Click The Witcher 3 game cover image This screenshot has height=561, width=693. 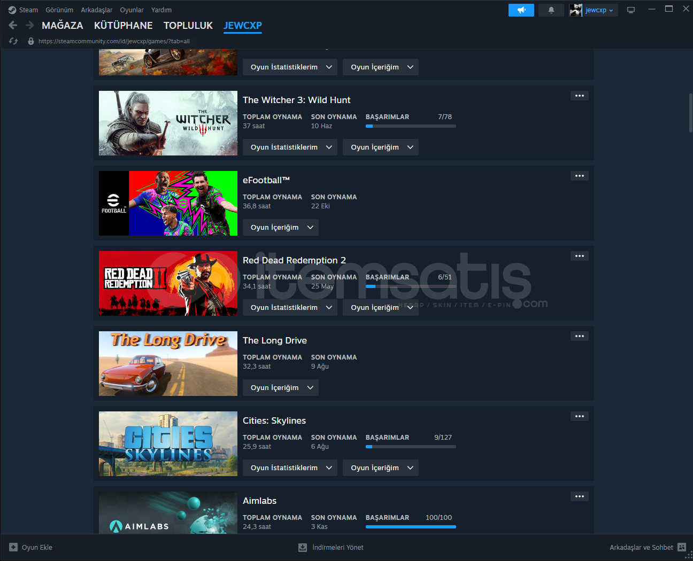[168, 123]
